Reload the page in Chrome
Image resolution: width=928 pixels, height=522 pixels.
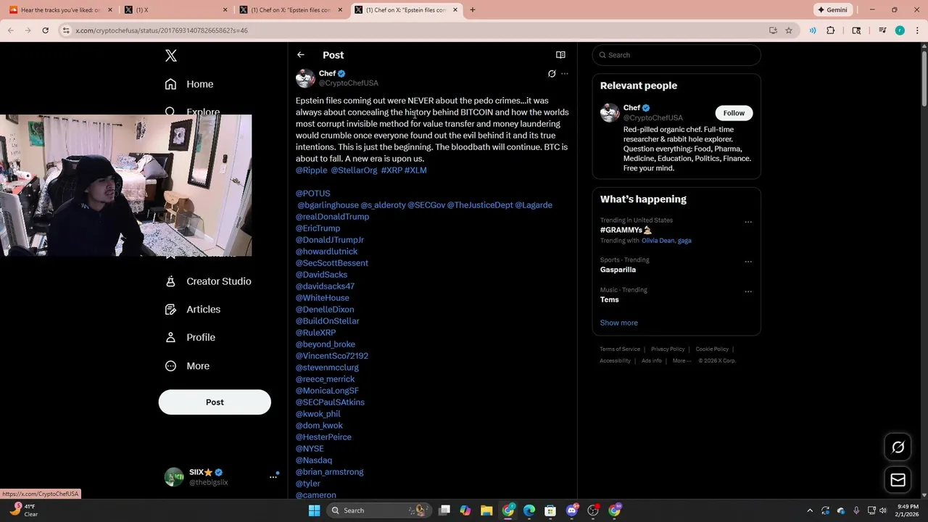[45, 30]
